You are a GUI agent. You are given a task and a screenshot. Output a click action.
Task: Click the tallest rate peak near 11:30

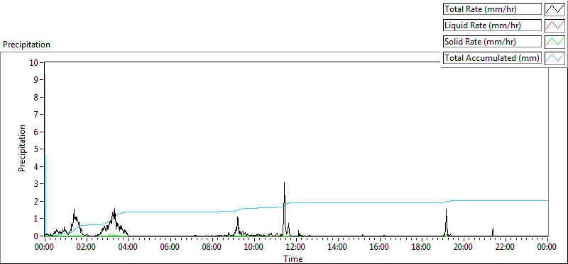coord(285,183)
